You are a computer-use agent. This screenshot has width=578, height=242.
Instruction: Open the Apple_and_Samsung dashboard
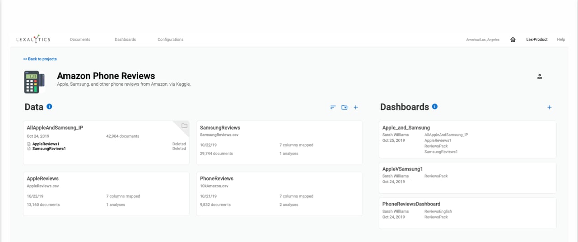[x=406, y=128]
